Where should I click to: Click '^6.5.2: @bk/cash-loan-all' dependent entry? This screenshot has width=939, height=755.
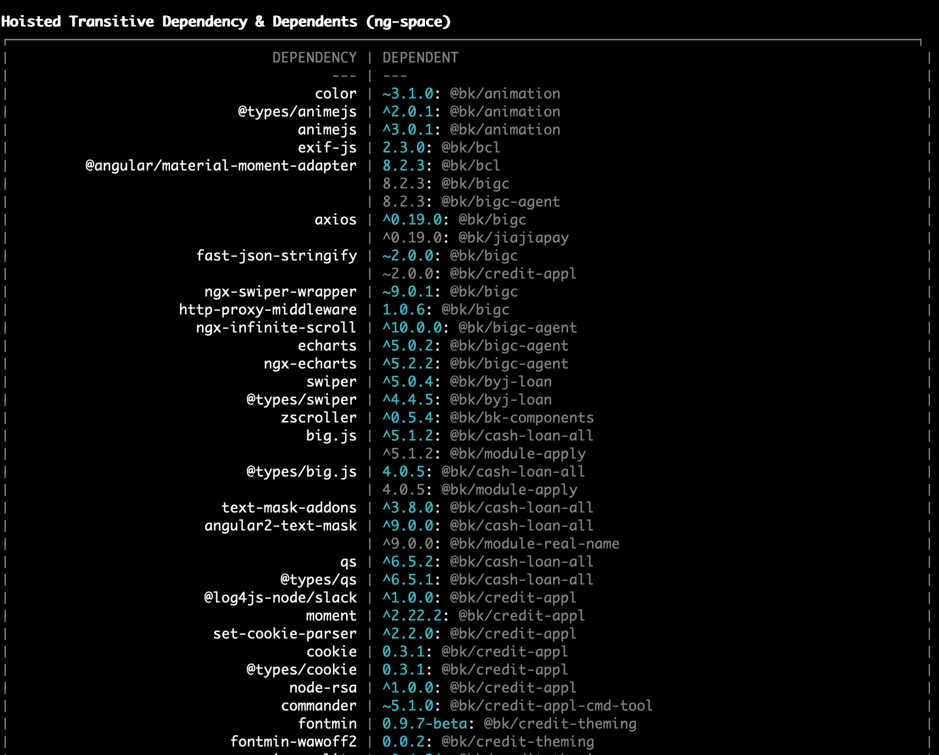[x=488, y=562]
